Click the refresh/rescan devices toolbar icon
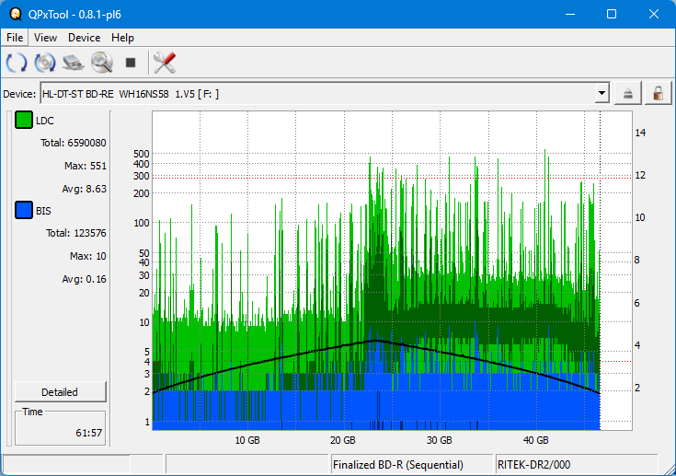 click(x=16, y=63)
